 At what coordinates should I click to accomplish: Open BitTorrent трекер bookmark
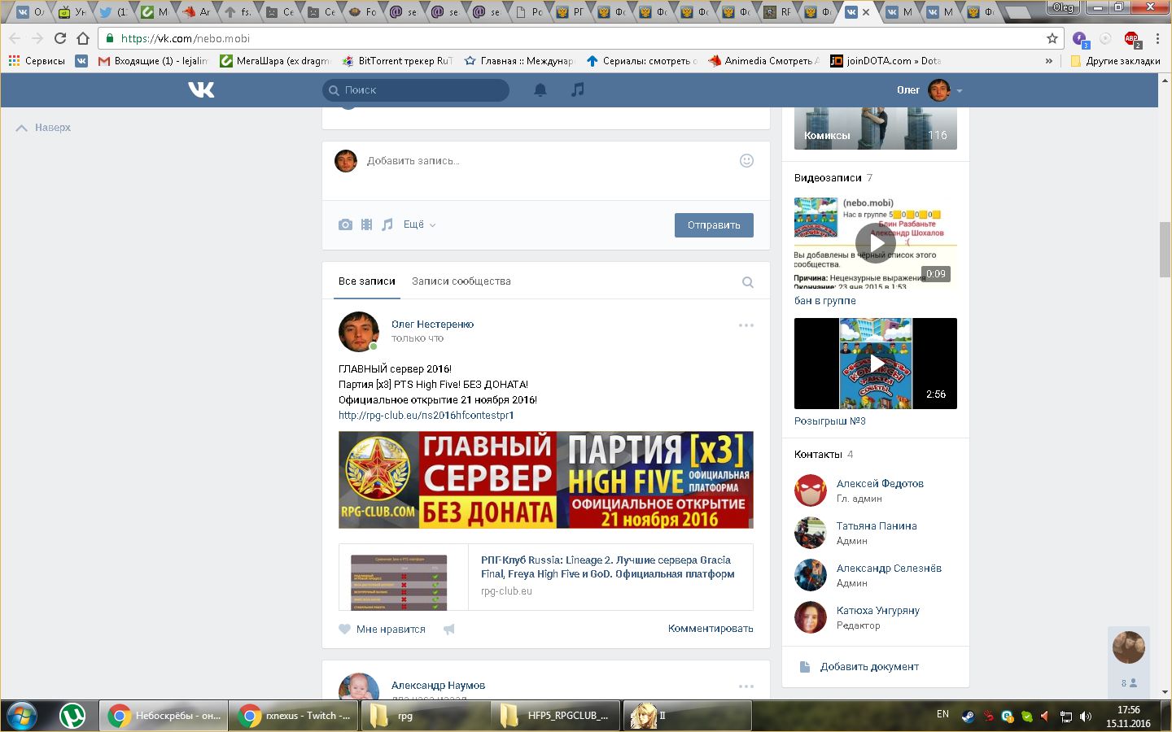click(397, 61)
